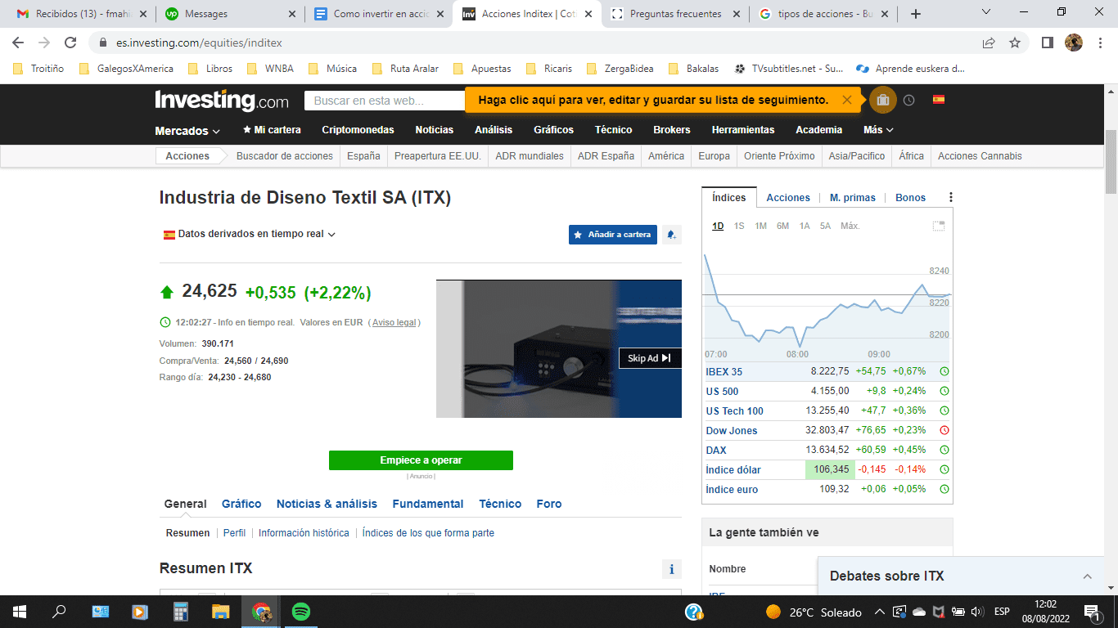Open the three-dot options in indices widget
The height and width of the screenshot is (628, 1118).
(950, 197)
